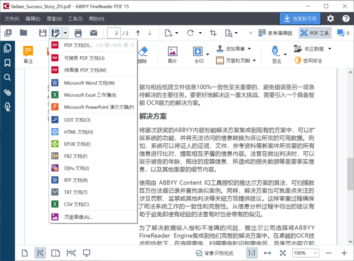
Task: Open the 文件(F) menu
Action: (x=12, y=19)
